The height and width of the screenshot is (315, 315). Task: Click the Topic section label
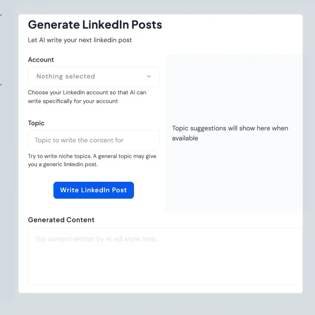[x=36, y=123]
